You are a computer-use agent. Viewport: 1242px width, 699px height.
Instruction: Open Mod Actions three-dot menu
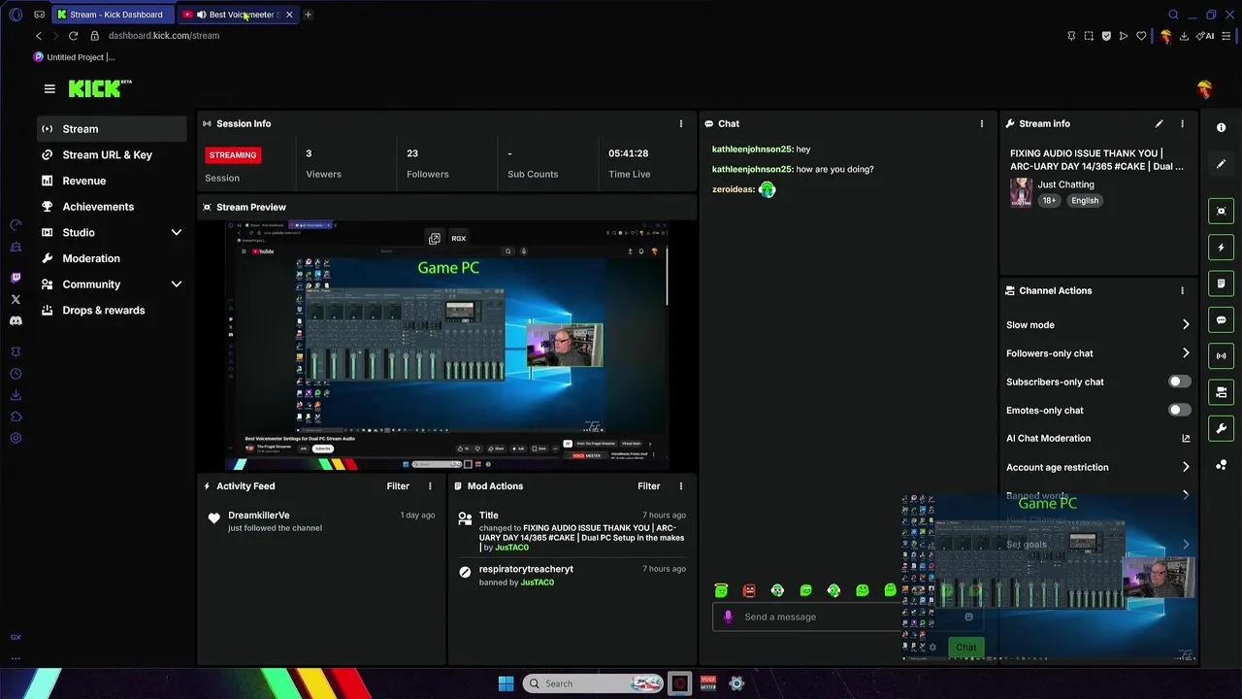[x=681, y=485]
